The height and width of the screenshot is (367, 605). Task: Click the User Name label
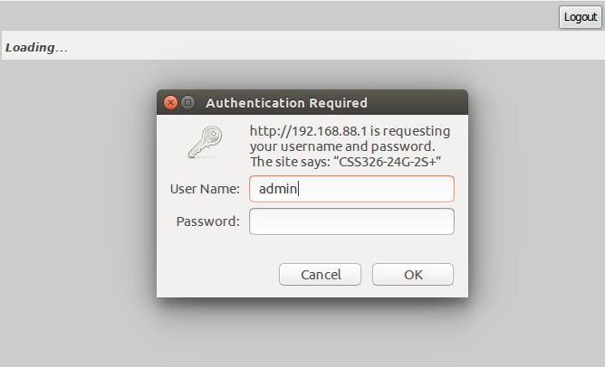[205, 189]
